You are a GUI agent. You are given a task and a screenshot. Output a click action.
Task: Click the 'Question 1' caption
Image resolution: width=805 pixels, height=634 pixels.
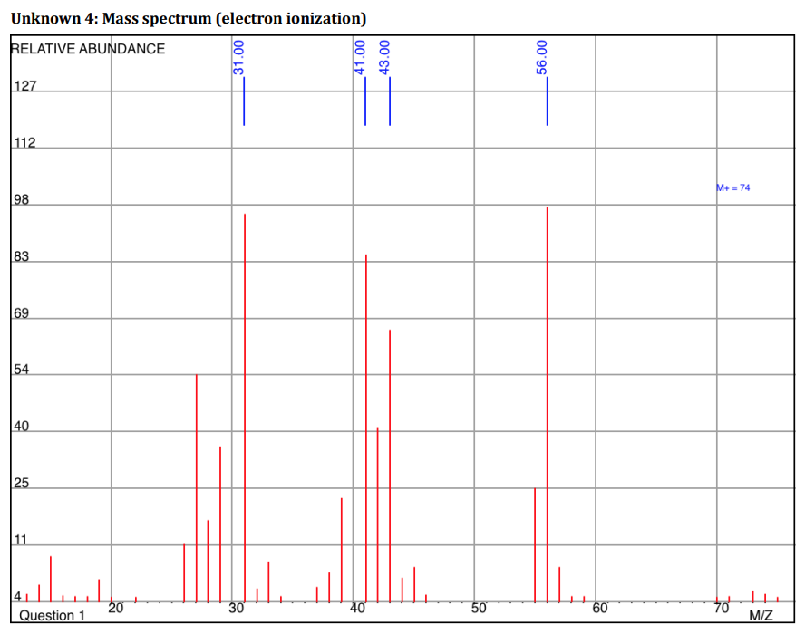click(x=52, y=616)
